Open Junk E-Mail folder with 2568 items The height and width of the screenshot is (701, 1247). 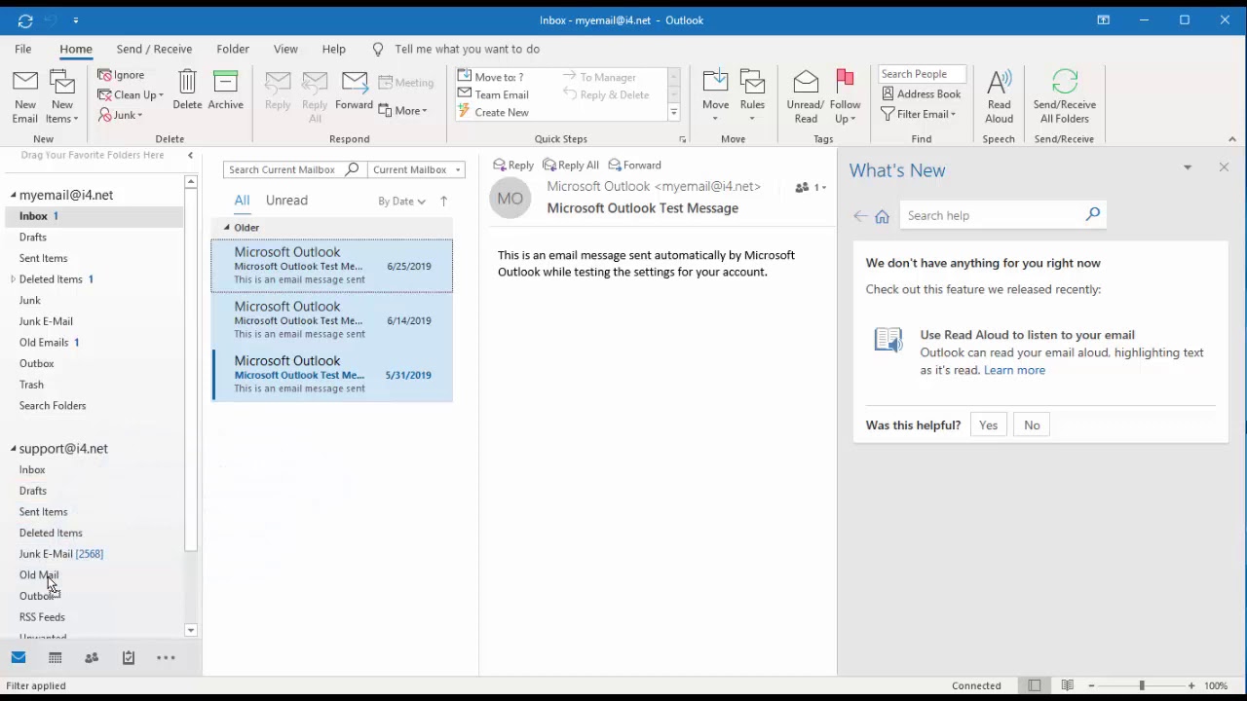[x=61, y=554]
